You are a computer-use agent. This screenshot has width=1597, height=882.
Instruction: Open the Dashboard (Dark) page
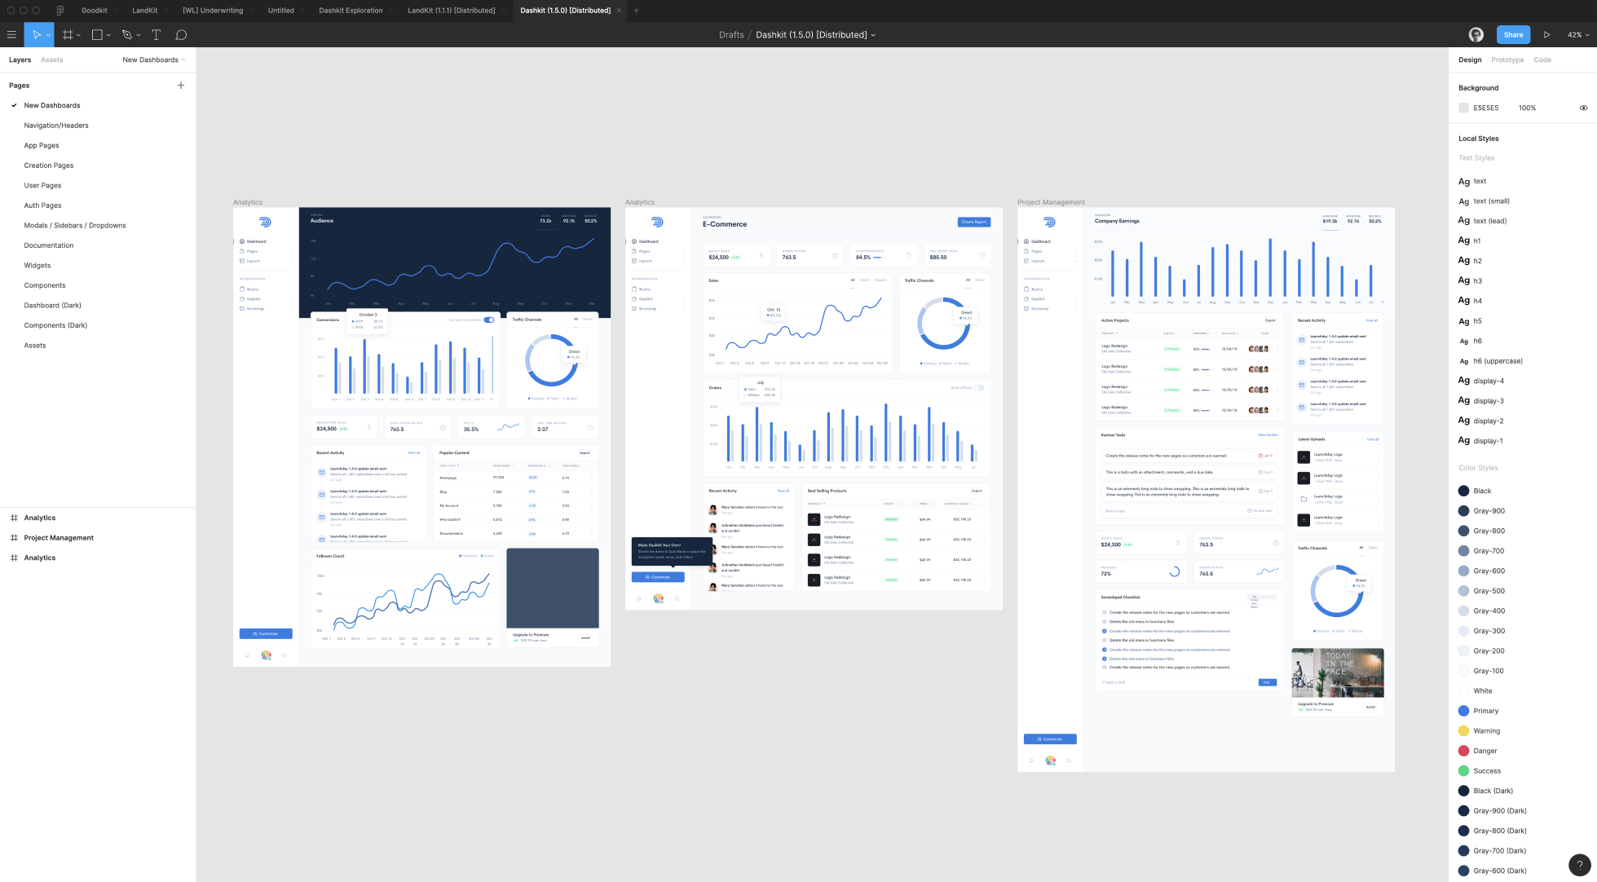point(52,306)
